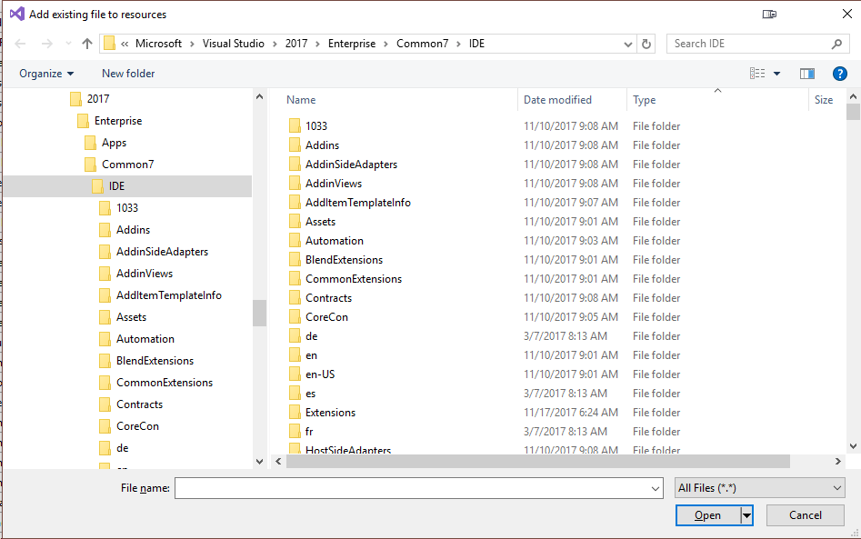Go forward in folder history
The width and height of the screenshot is (861, 539).
click(x=46, y=44)
